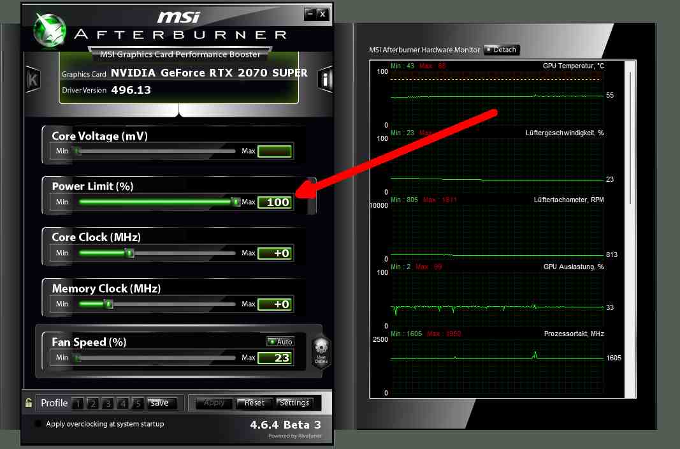Open the Kombustor K button
The height and width of the screenshot is (449, 680).
[33, 79]
